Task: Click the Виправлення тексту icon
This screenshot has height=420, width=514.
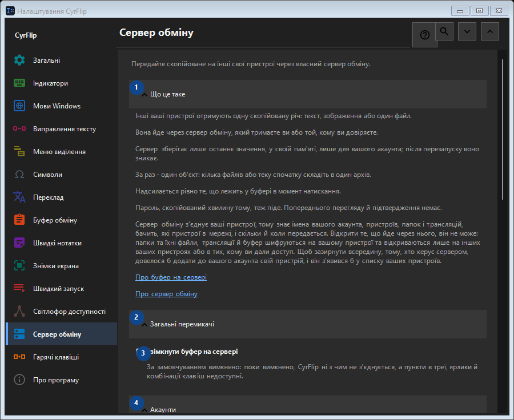Action: pos(19,129)
